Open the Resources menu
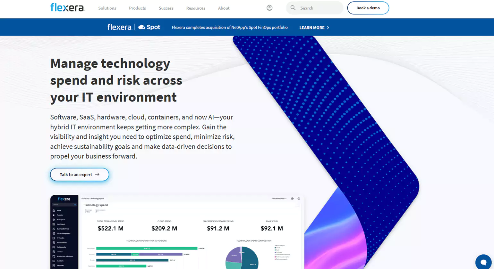Image resolution: width=494 pixels, height=269 pixels. (x=196, y=8)
